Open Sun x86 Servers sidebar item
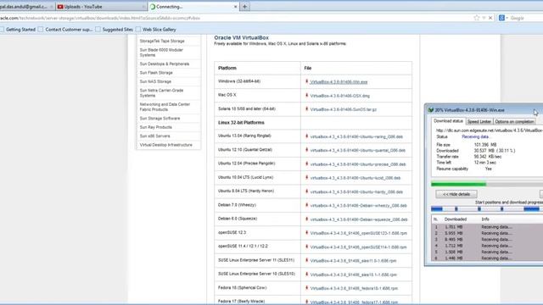The height and width of the screenshot is (305, 543). coord(154,136)
